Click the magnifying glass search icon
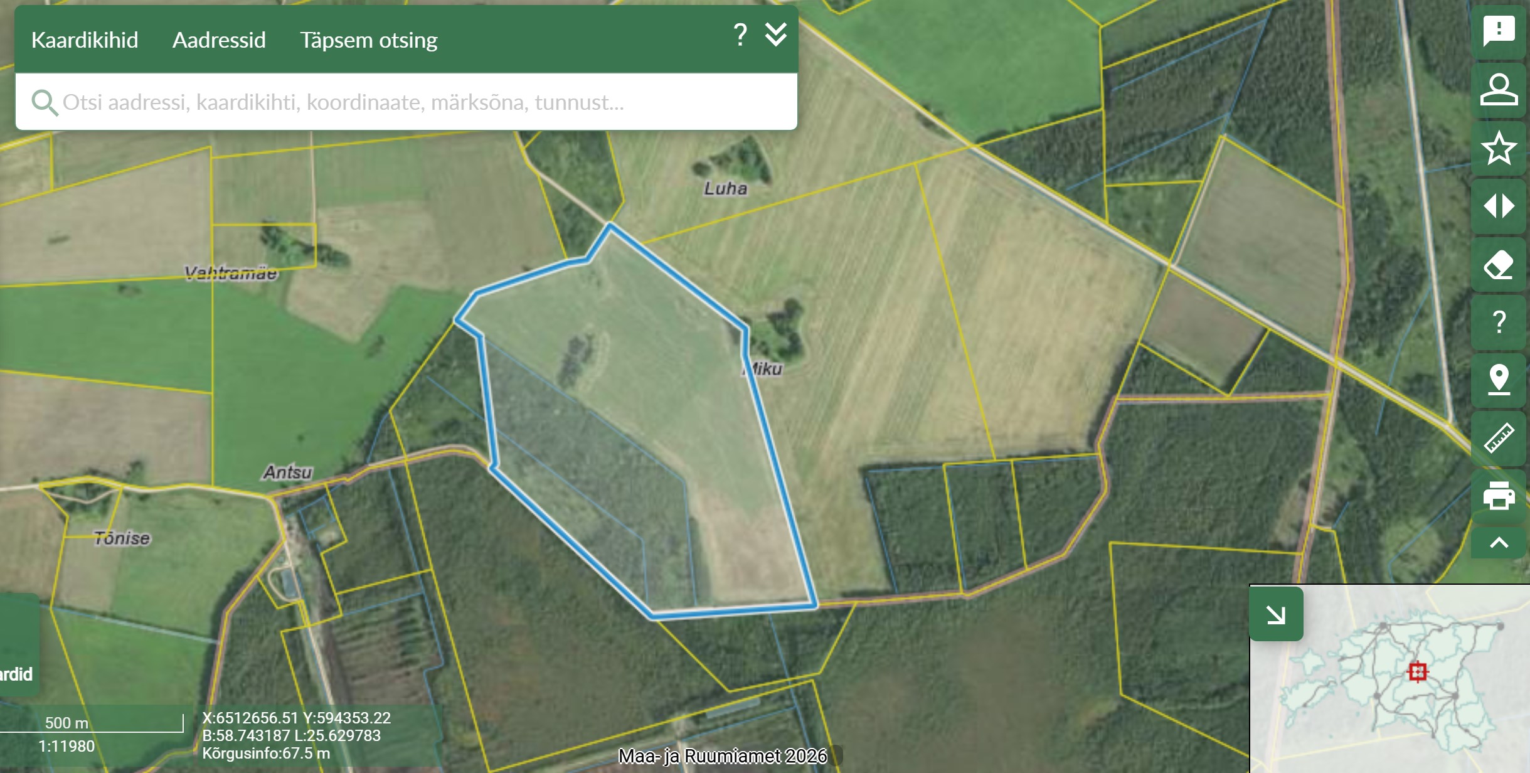1530x773 pixels. pos(44,102)
